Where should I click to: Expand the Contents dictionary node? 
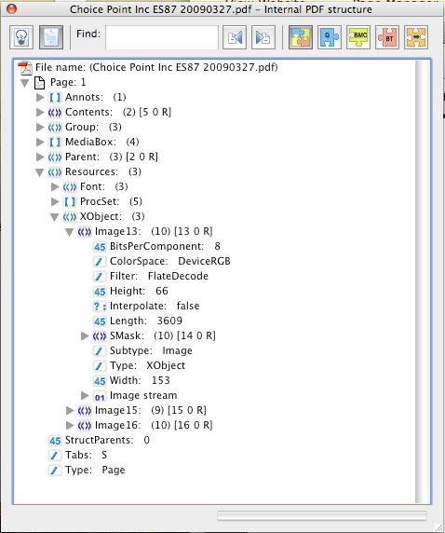click(x=40, y=112)
